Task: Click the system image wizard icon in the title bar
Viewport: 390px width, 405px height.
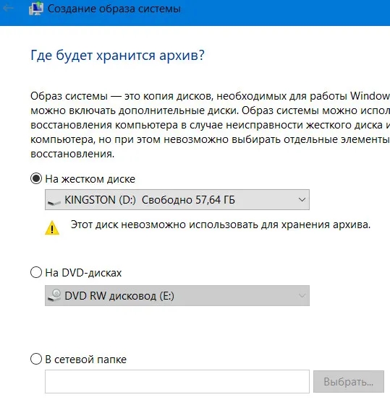Action: (x=36, y=8)
